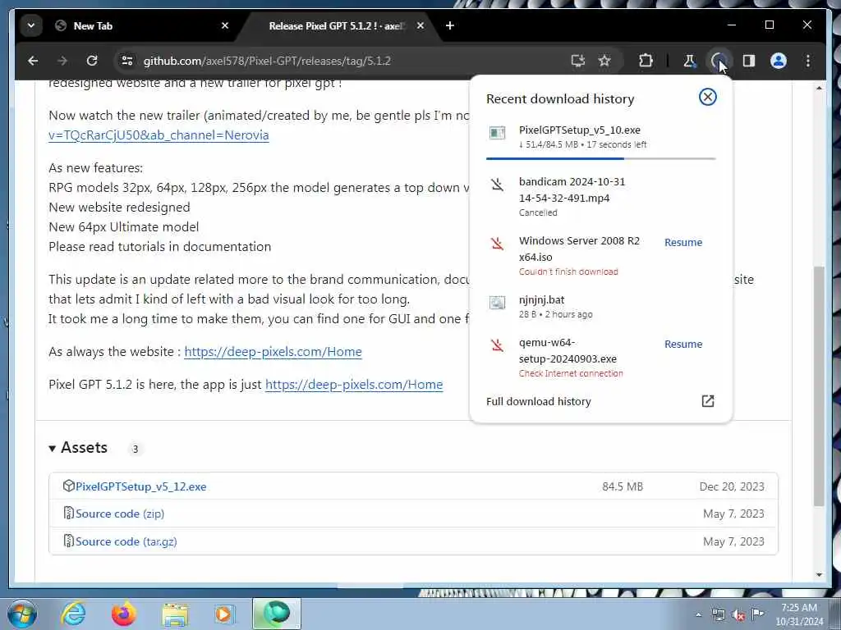Click the download progress bar
The height and width of the screenshot is (630, 841).
[600, 158]
